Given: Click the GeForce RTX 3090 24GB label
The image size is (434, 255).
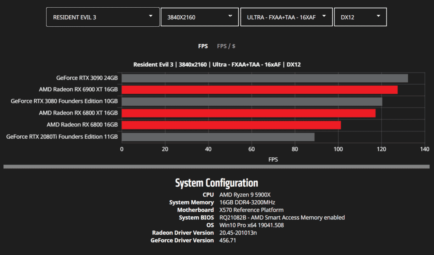Looking at the screenshot, I should [x=87, y=78].
